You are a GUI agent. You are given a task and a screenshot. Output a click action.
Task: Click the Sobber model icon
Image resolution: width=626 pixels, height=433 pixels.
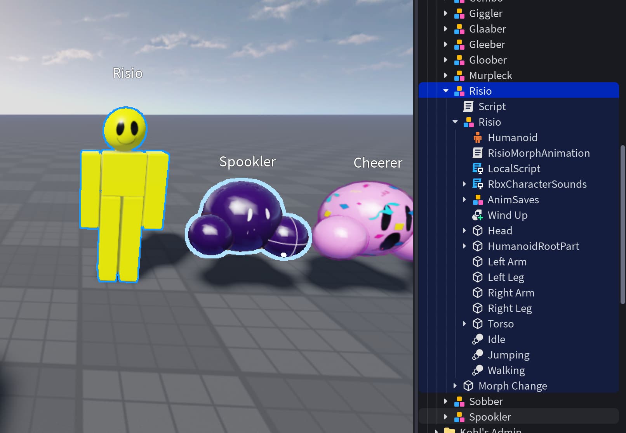[x=459, y=402]
